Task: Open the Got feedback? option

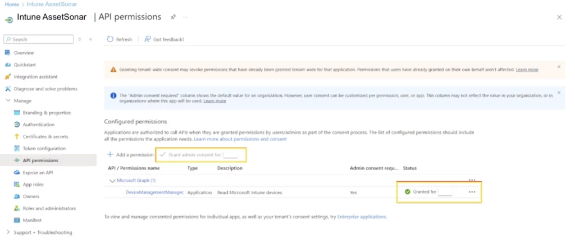Action: pos(164,39)
